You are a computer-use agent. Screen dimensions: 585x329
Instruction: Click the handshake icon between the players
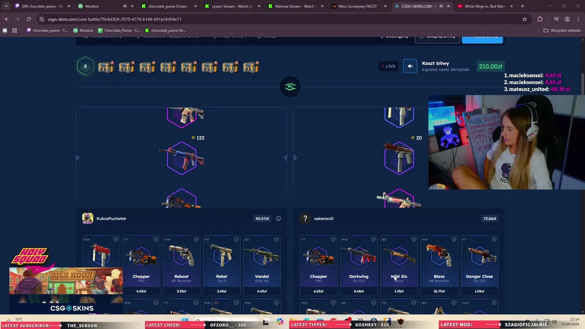[x=290, y=87]
